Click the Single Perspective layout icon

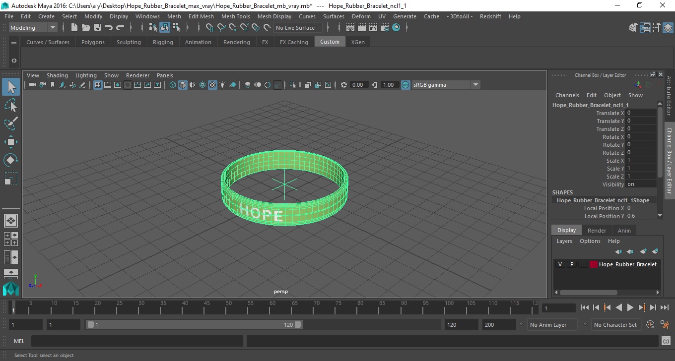point(11,220)
